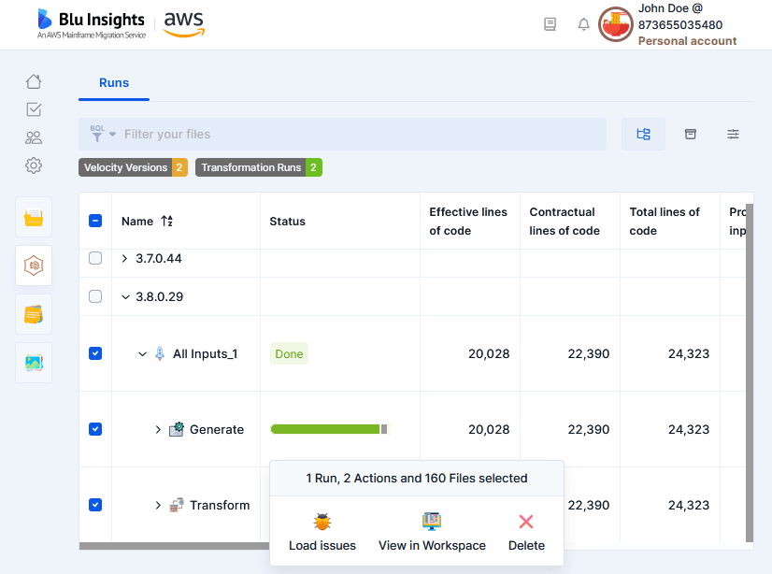Viewport: 772px width, 574px height.
Task: Open the orange sticky notes sidebar tile
Action: pyautogui.click(x=34, y=314)
